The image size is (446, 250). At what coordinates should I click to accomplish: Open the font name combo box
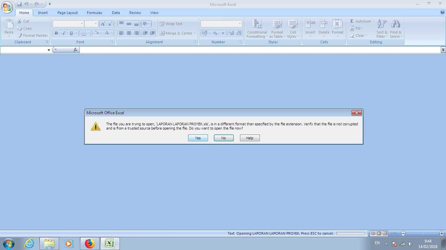[x=68, y=24]
